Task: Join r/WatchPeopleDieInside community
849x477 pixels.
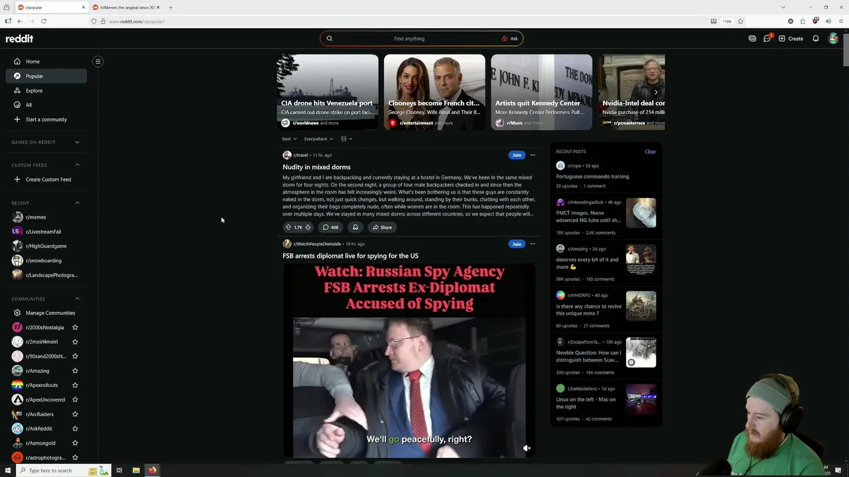Action: (x=517, y=244)
